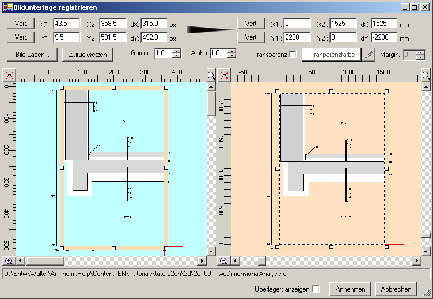Screen dimensions: 433x299
Task: Click zoom-in magnifier at left panel bottom-left
Action: [x=8, y=260]
